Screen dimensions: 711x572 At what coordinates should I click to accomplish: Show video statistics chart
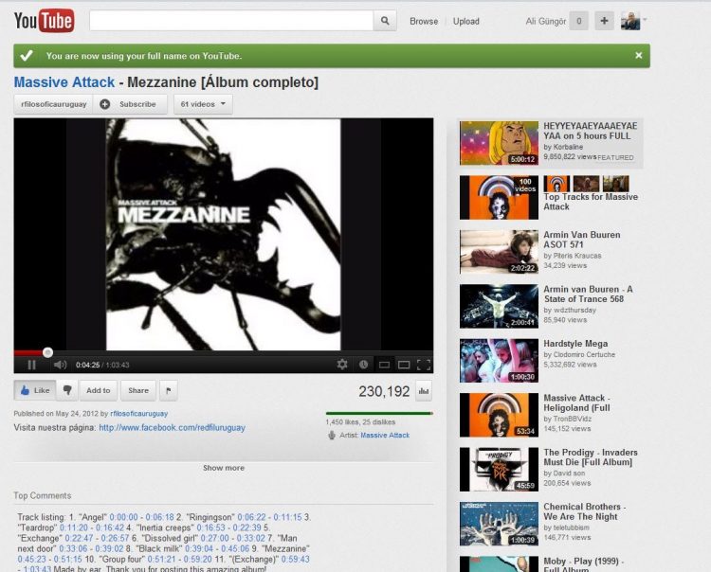[424, 391]
